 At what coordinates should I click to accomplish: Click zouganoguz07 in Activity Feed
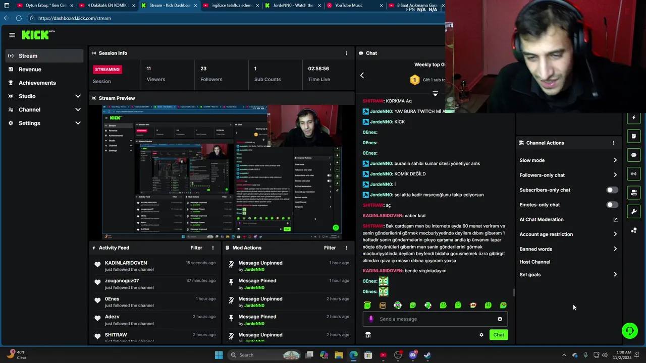(x=122, y=281)
